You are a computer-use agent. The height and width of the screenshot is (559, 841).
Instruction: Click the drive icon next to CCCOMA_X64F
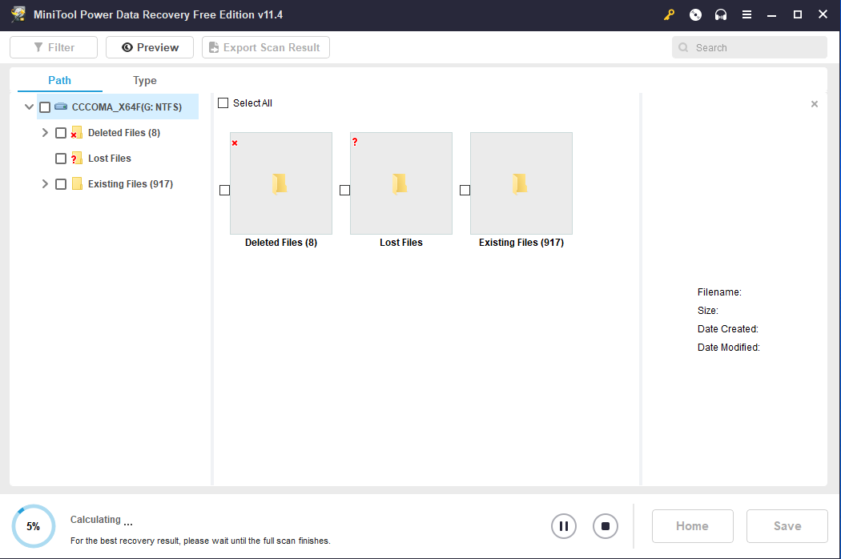tap(61, 107)
